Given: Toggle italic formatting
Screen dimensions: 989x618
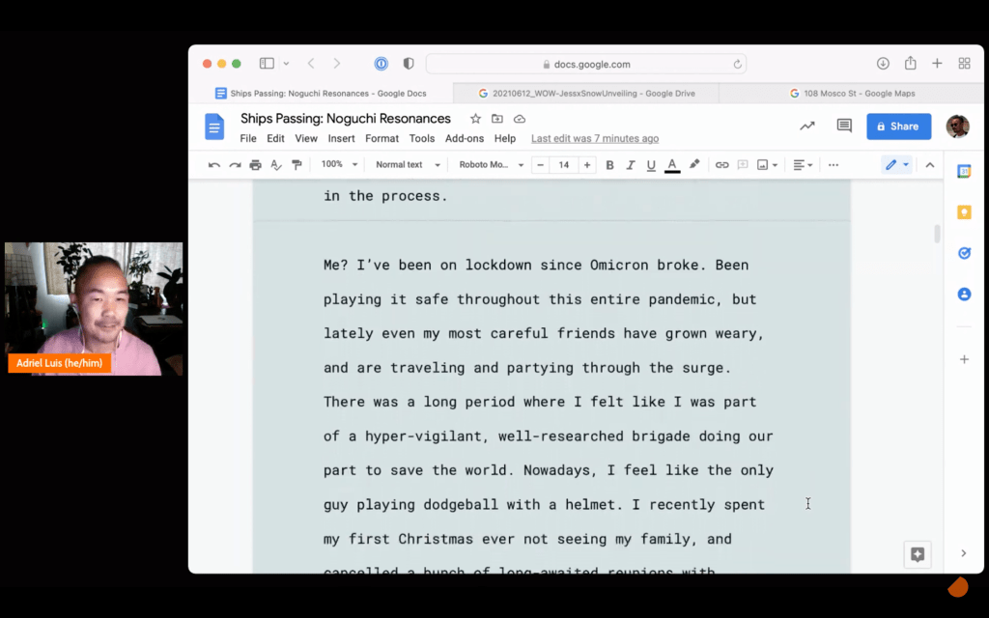Looking at the screenshot, I should 631,165.
